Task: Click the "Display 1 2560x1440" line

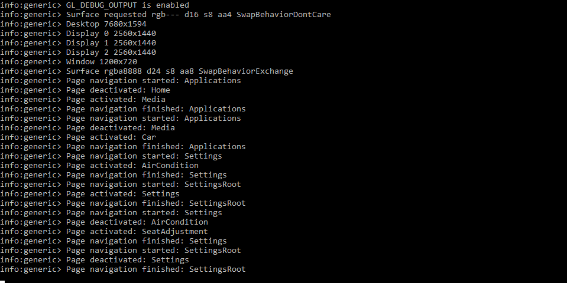Action: 111,42
